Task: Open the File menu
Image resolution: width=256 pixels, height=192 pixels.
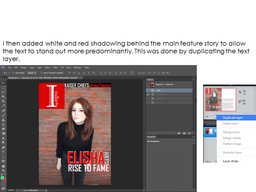Action: 10,67
